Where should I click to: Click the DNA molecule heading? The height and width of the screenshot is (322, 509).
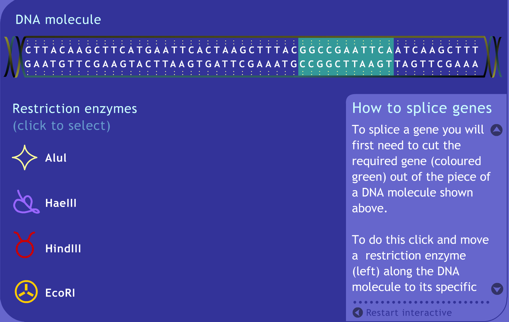point(58,20)
